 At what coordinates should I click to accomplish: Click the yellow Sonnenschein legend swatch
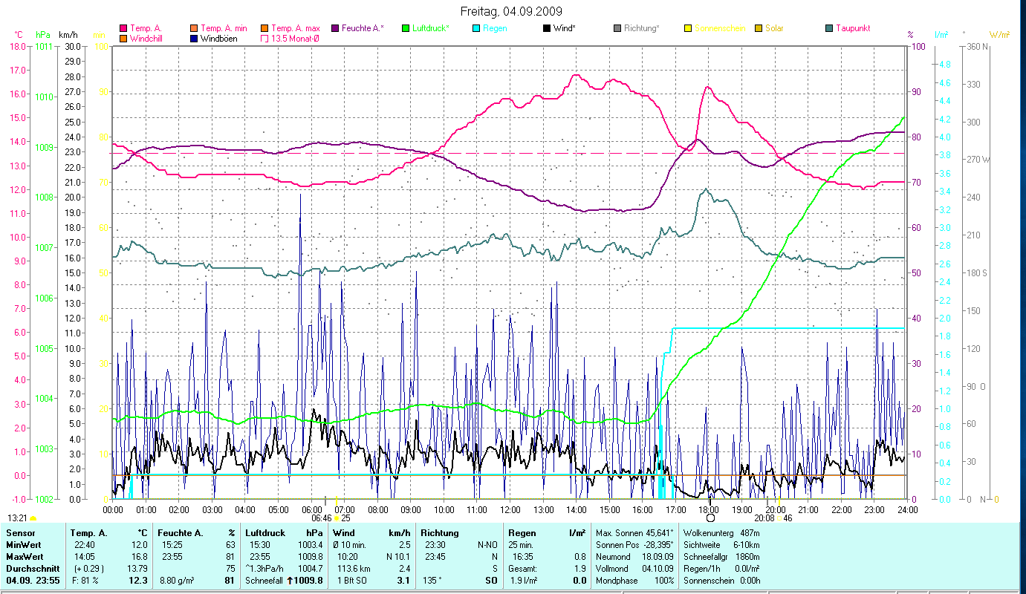tap(688, 28)
